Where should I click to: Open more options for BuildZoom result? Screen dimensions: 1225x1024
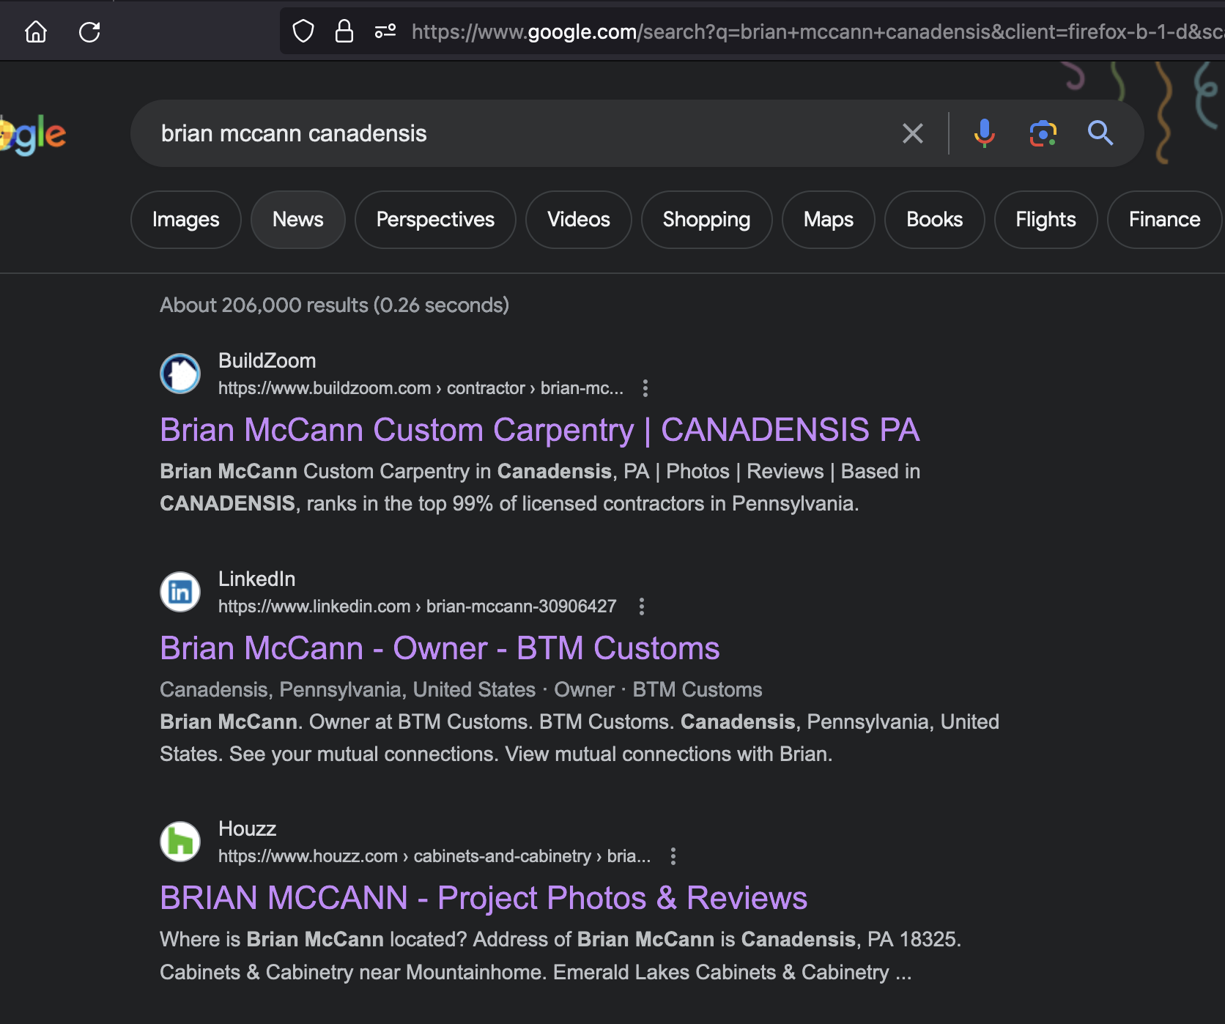(x=645, y=388)
